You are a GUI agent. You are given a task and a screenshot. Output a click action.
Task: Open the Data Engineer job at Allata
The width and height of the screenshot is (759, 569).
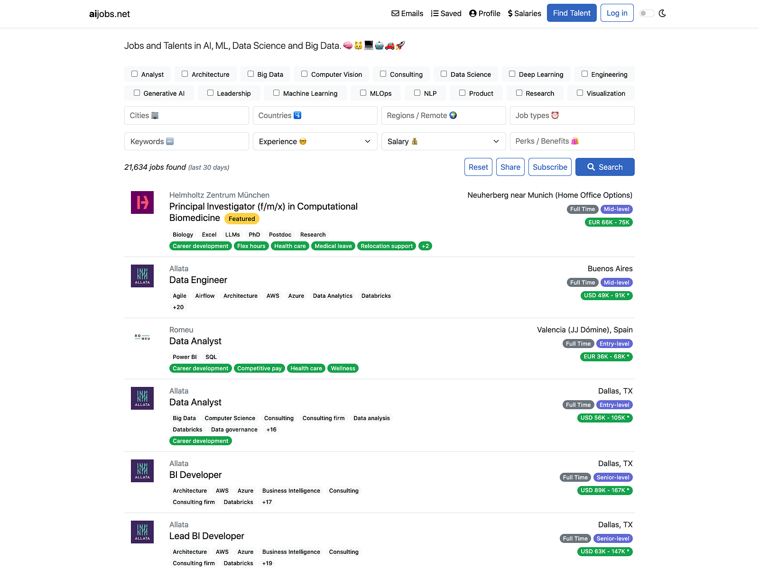tap(198, 280)
